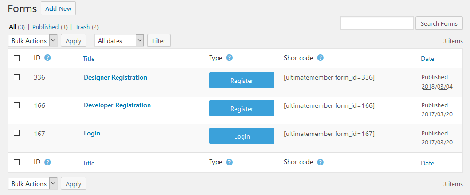Open the Designer Registration form title link
Image resolution: width=470 pixels, height=195 pixels.
(116, 77)
